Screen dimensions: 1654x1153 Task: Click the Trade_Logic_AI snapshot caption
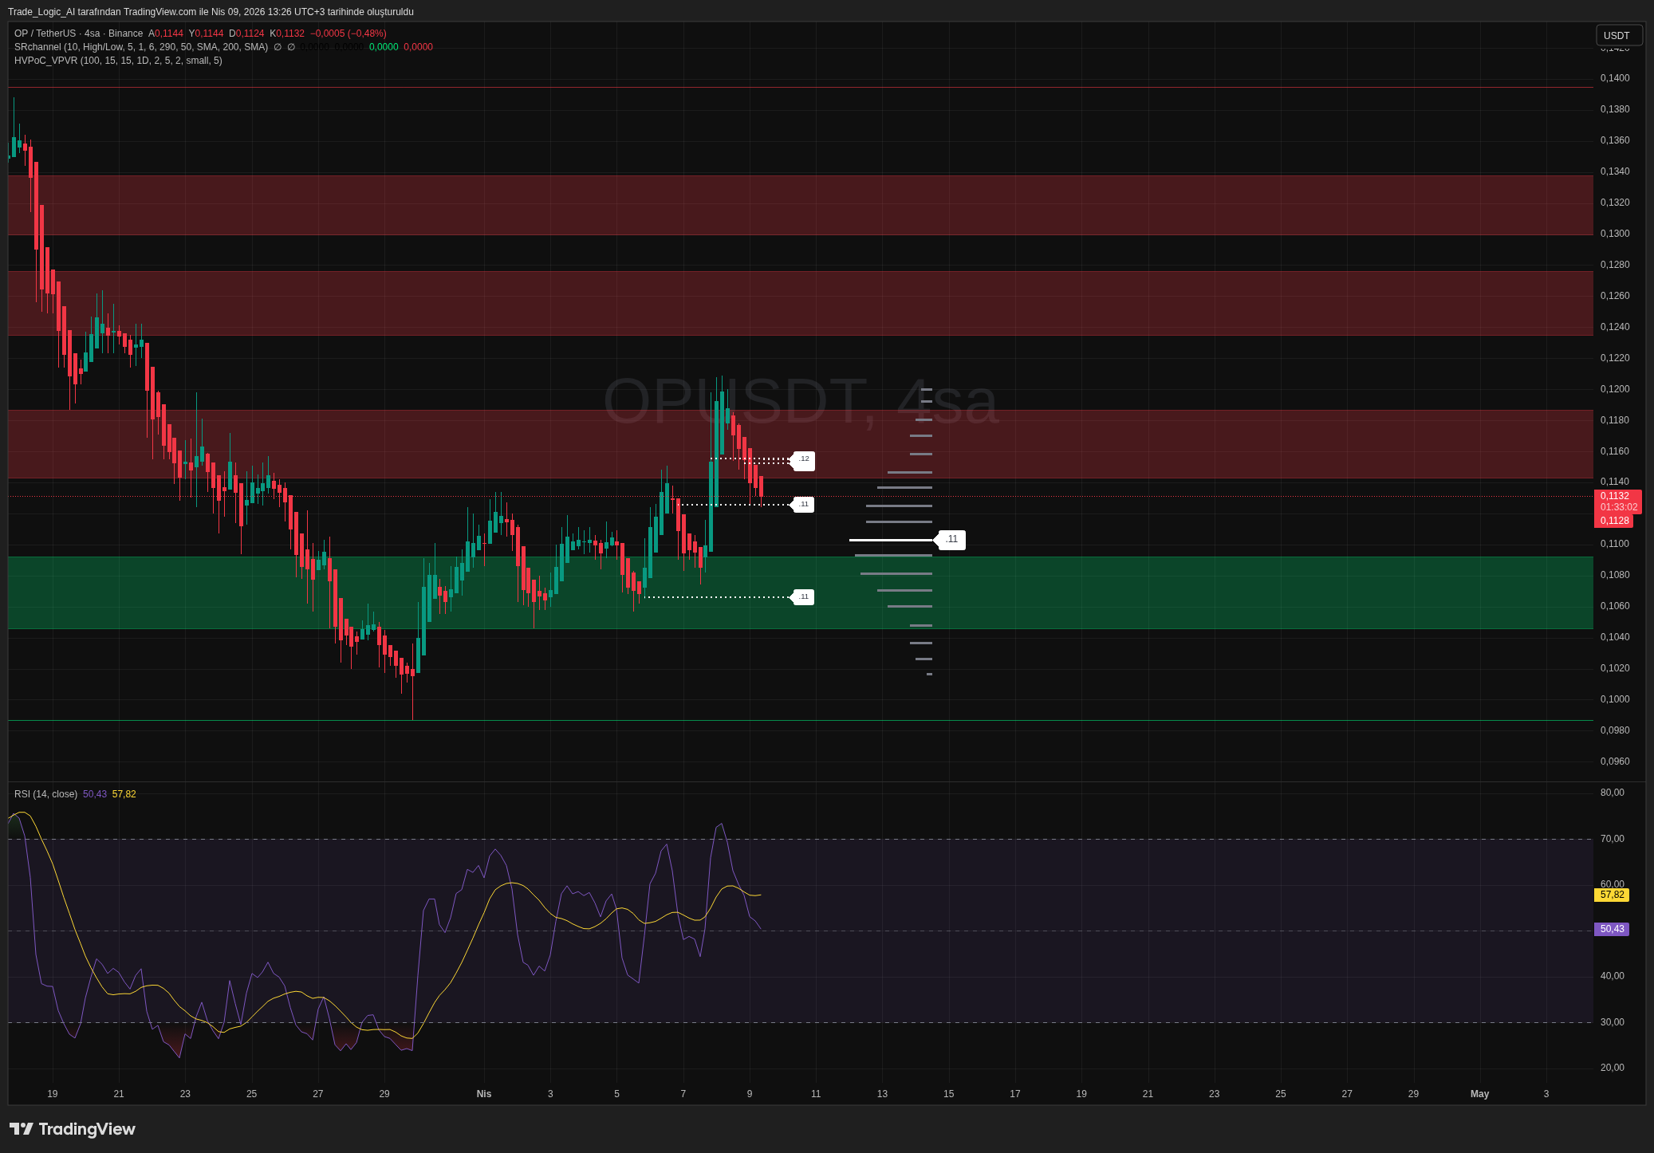[211, 12]
